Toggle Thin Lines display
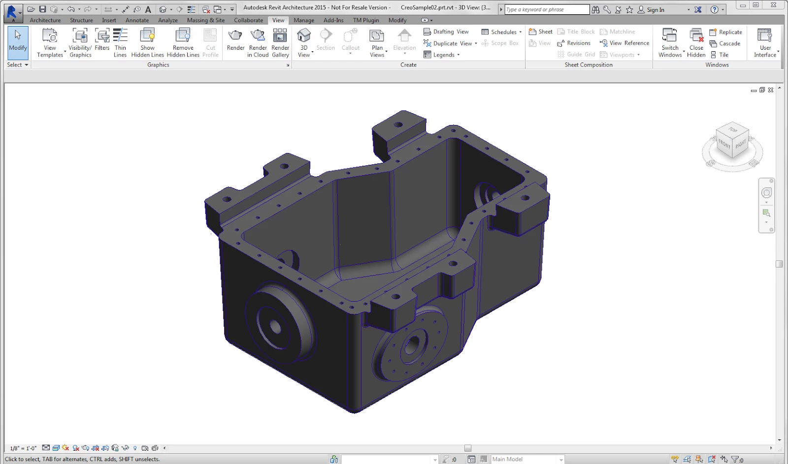The height and width of the screenshot is (464, 788). point(120,43)
